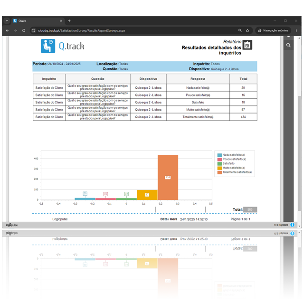Open site information icon in address bar

click(x=34, y=30)
